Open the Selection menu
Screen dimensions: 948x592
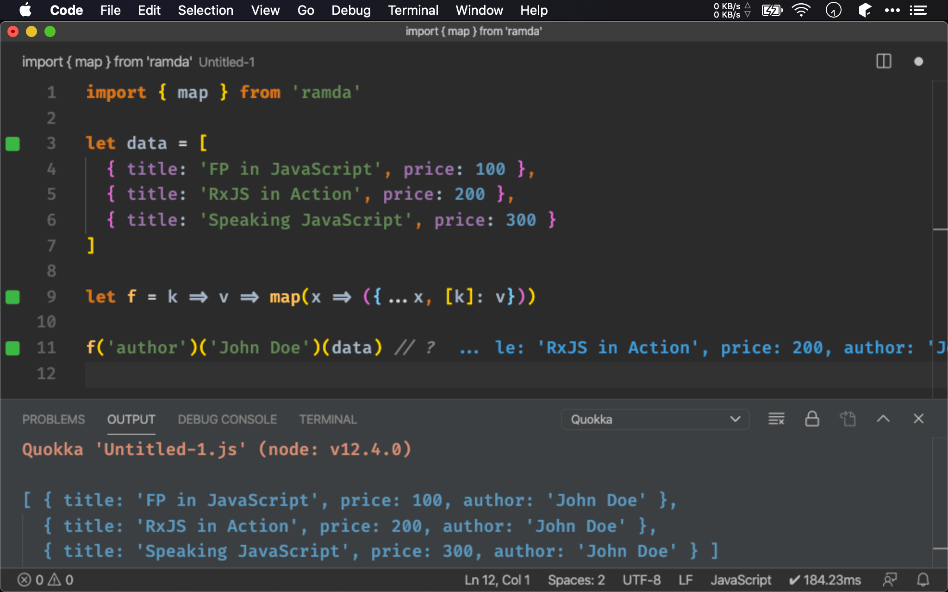(206, 10)
